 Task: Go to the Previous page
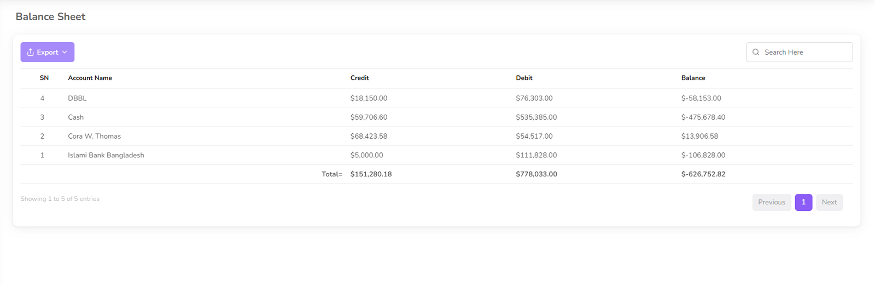click(771, 202)
